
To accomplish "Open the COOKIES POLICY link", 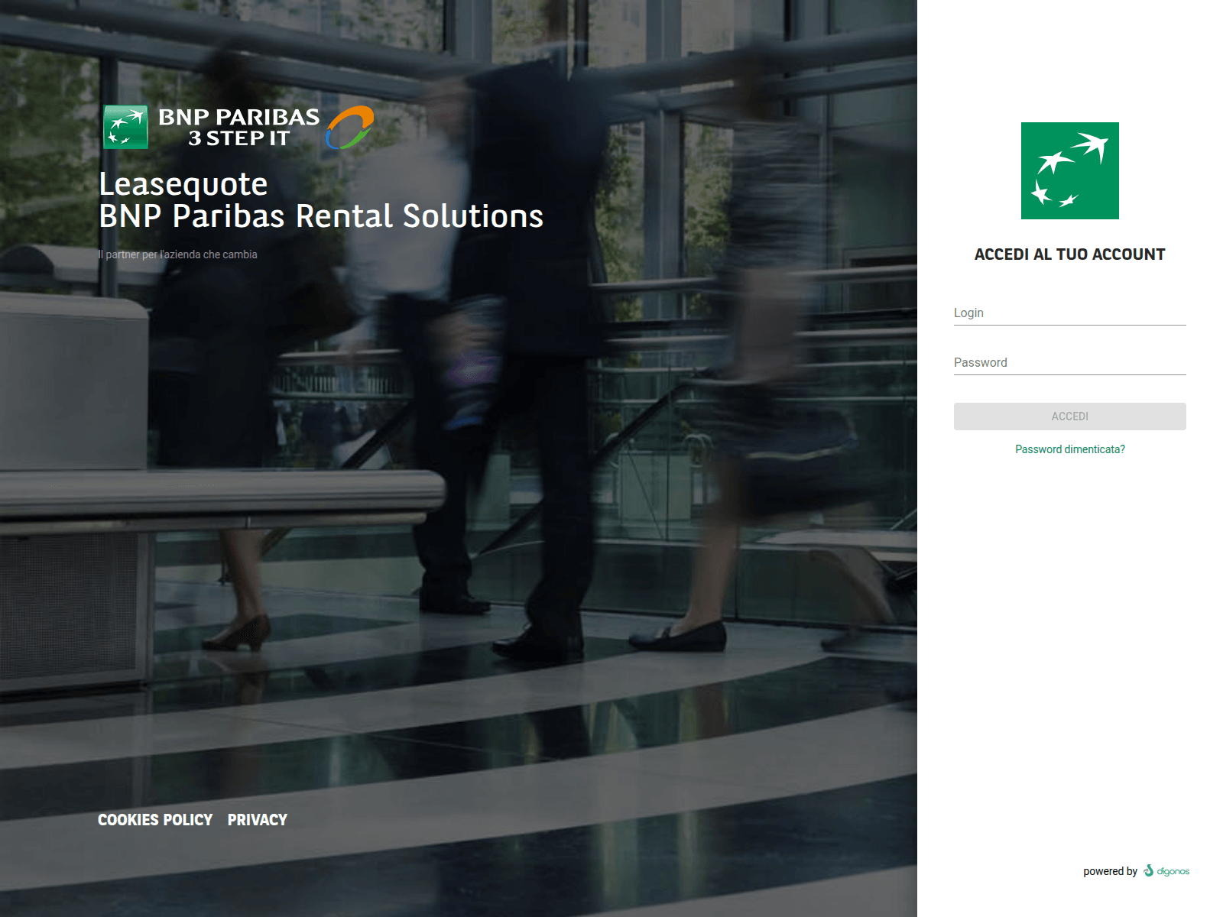I will [155, 820].
